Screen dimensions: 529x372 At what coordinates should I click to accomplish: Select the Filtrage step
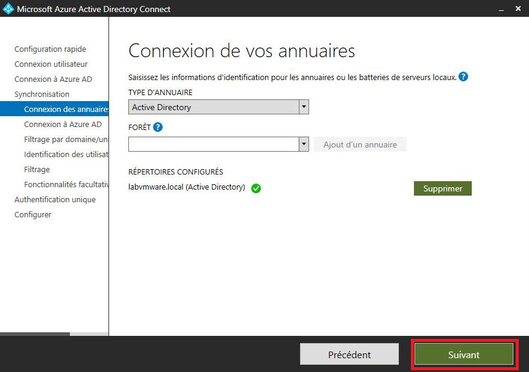click(37, 170)
